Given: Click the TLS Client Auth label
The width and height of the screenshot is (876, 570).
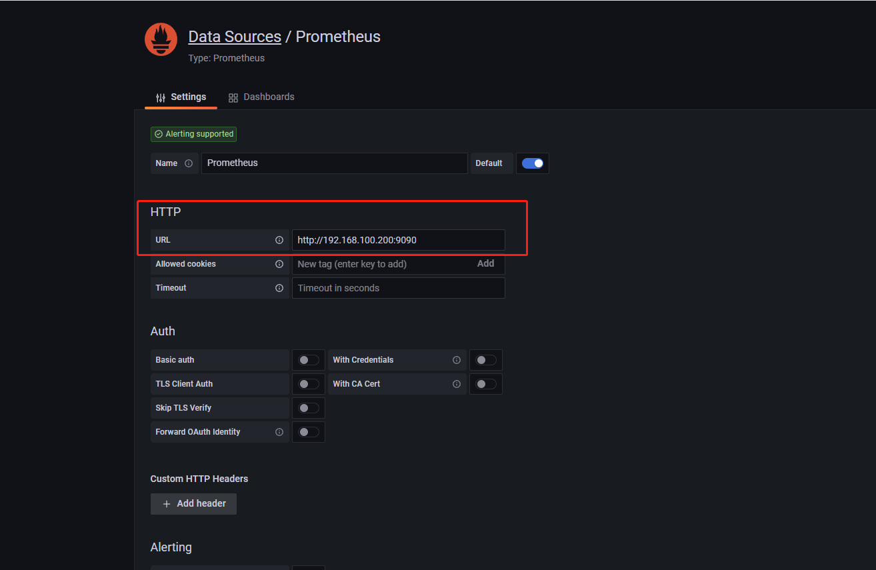Looking at the screenshot, I should click(184, 384).
